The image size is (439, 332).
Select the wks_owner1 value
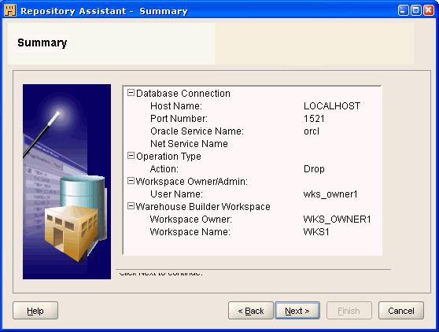coord(330,194)
